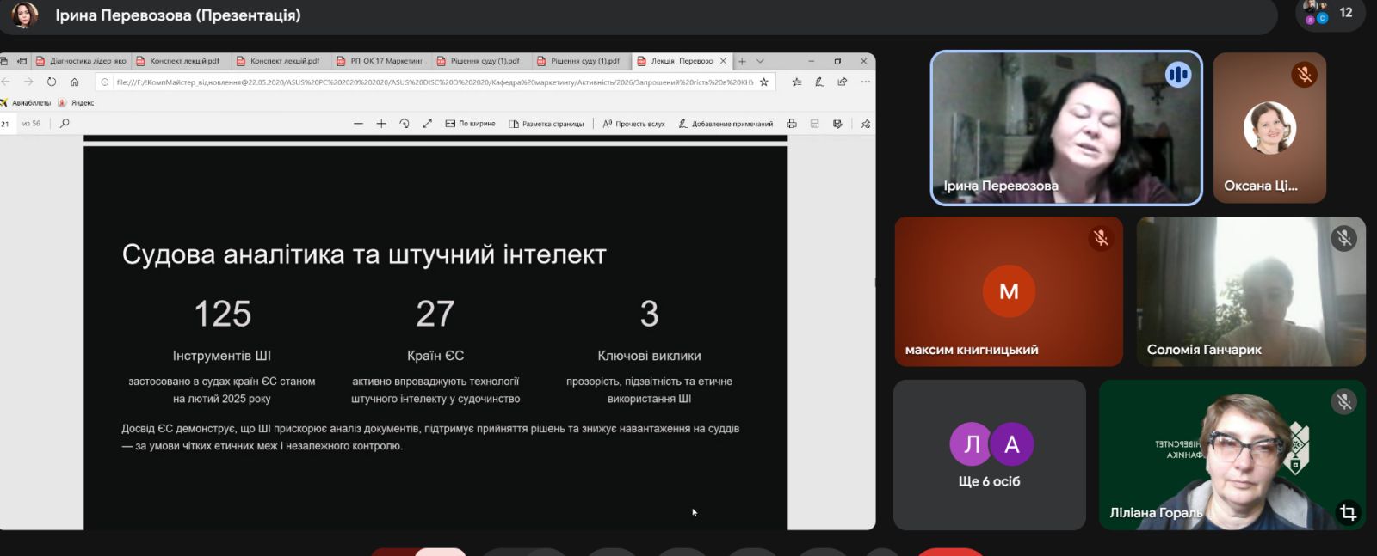
Task: Open the favorites list icon
Action: pyautogui.click(x=797, y=82)
